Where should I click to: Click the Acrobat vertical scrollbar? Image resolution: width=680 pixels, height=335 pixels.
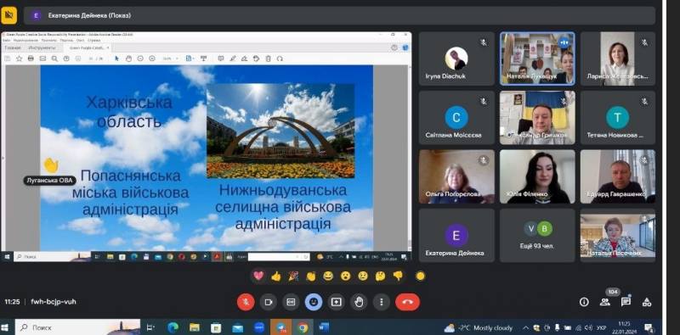[x=410, y=158]
